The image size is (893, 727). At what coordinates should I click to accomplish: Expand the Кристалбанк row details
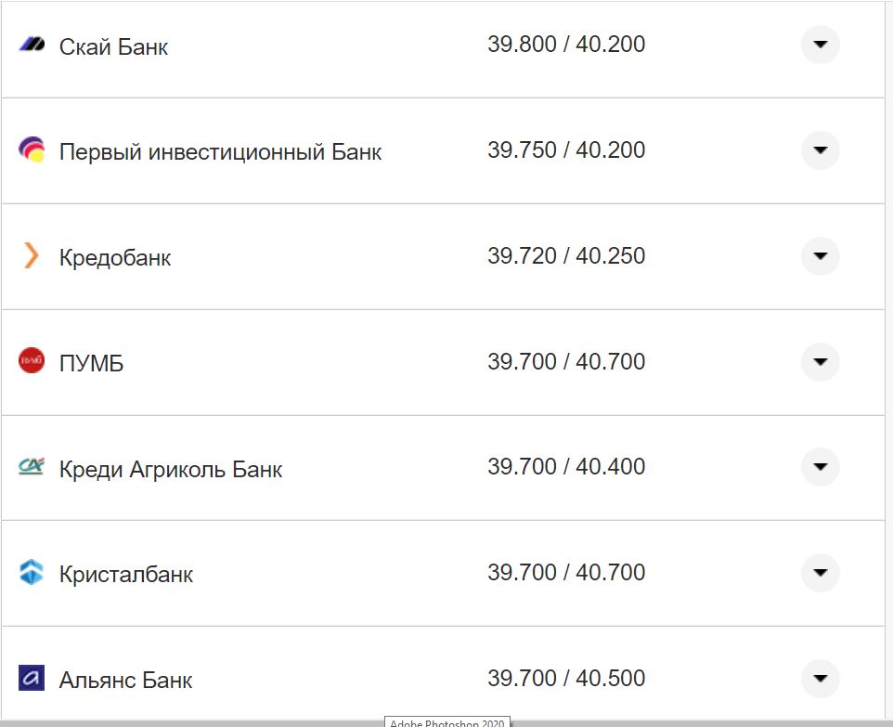(x=820, y=572)
